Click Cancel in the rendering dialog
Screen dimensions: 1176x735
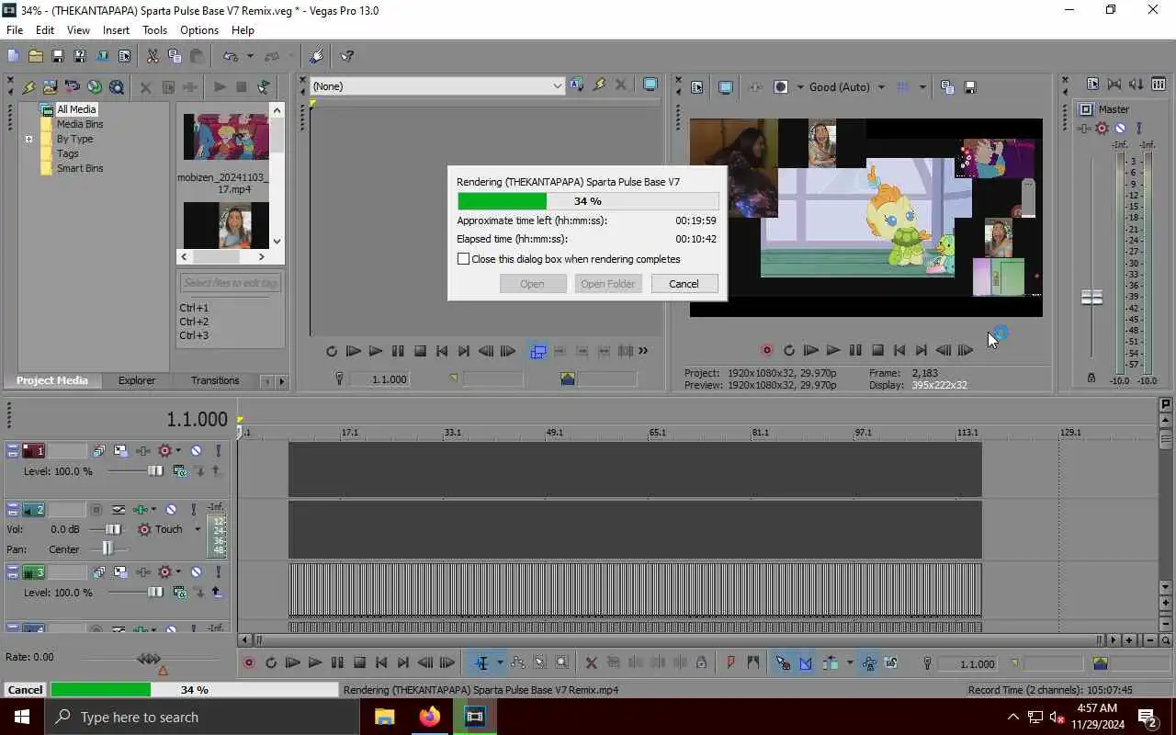(684, 284)
